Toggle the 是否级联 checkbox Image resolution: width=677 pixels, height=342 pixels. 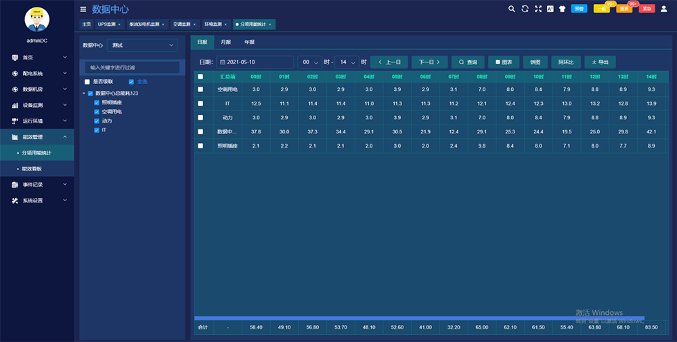[87, 82]
